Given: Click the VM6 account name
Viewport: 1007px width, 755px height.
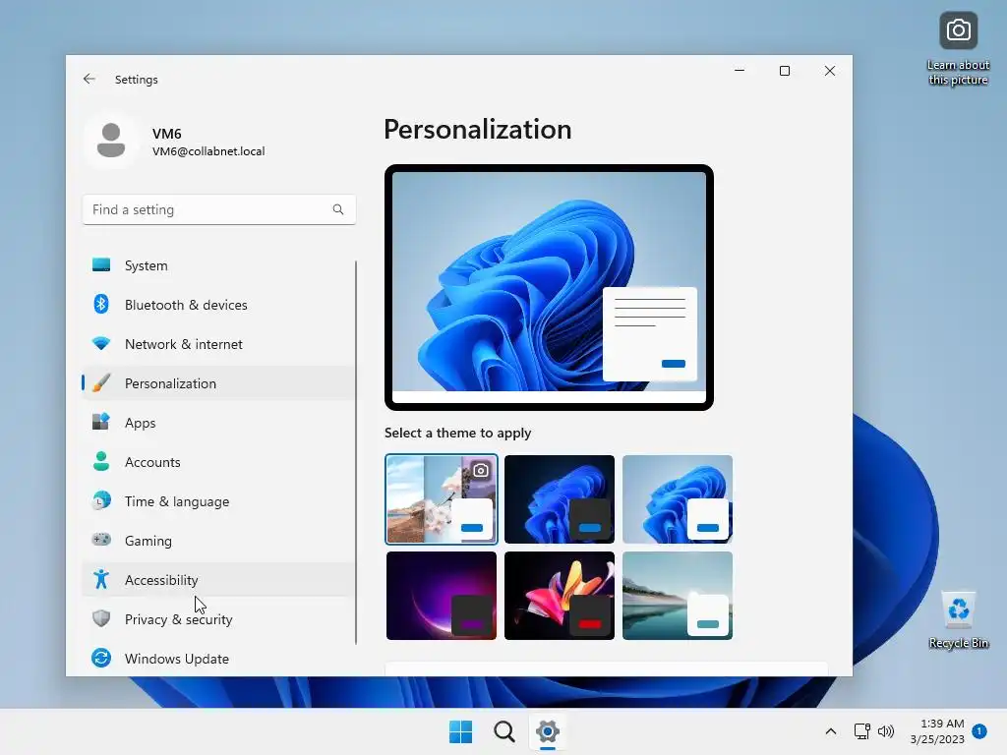Looking at the screenshot, I should (x=167, y=134).
